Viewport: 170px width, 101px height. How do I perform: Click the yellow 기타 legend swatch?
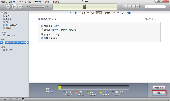coord(101,92)
